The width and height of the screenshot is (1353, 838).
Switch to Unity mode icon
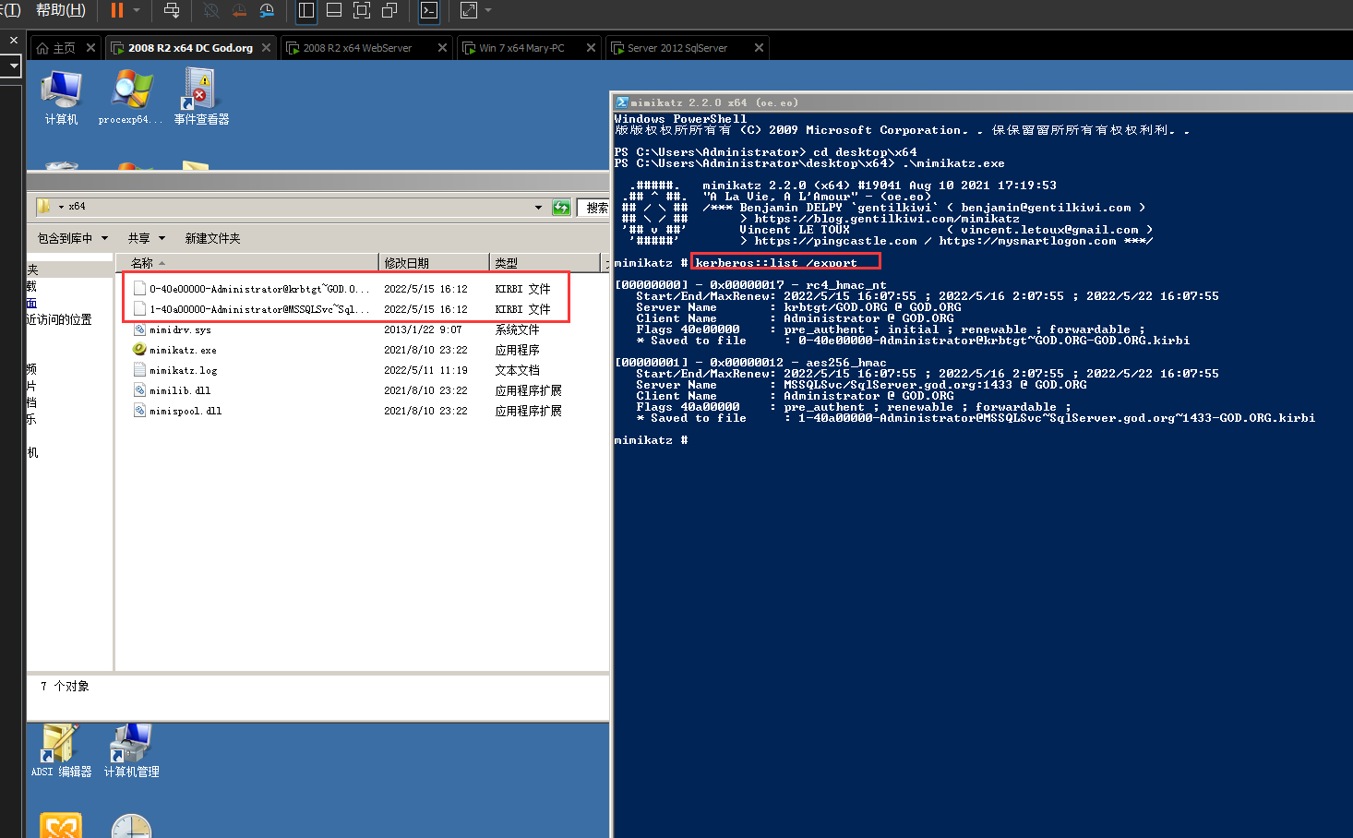click(389, 10)
